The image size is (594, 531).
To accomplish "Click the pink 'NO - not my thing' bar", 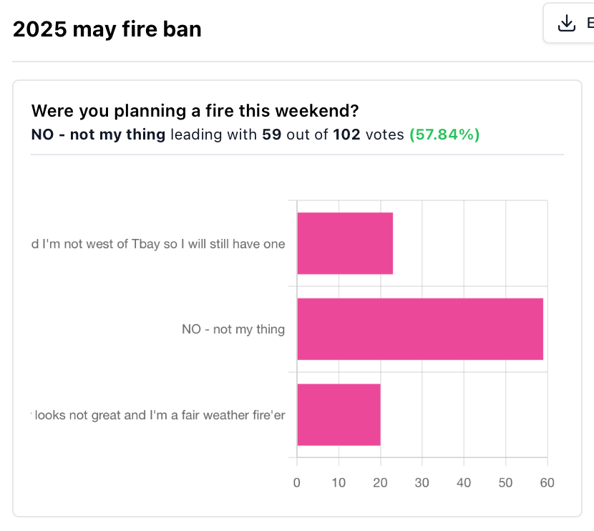I will (x=420, y=328).
